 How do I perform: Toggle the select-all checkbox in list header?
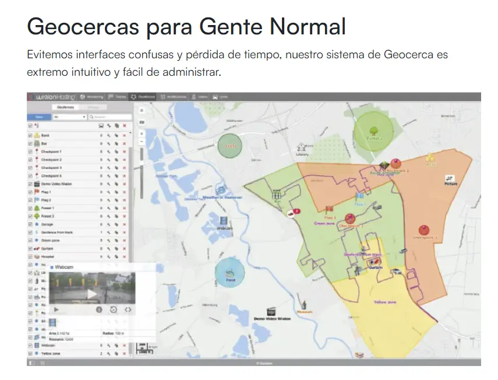[x=30, y=126]
